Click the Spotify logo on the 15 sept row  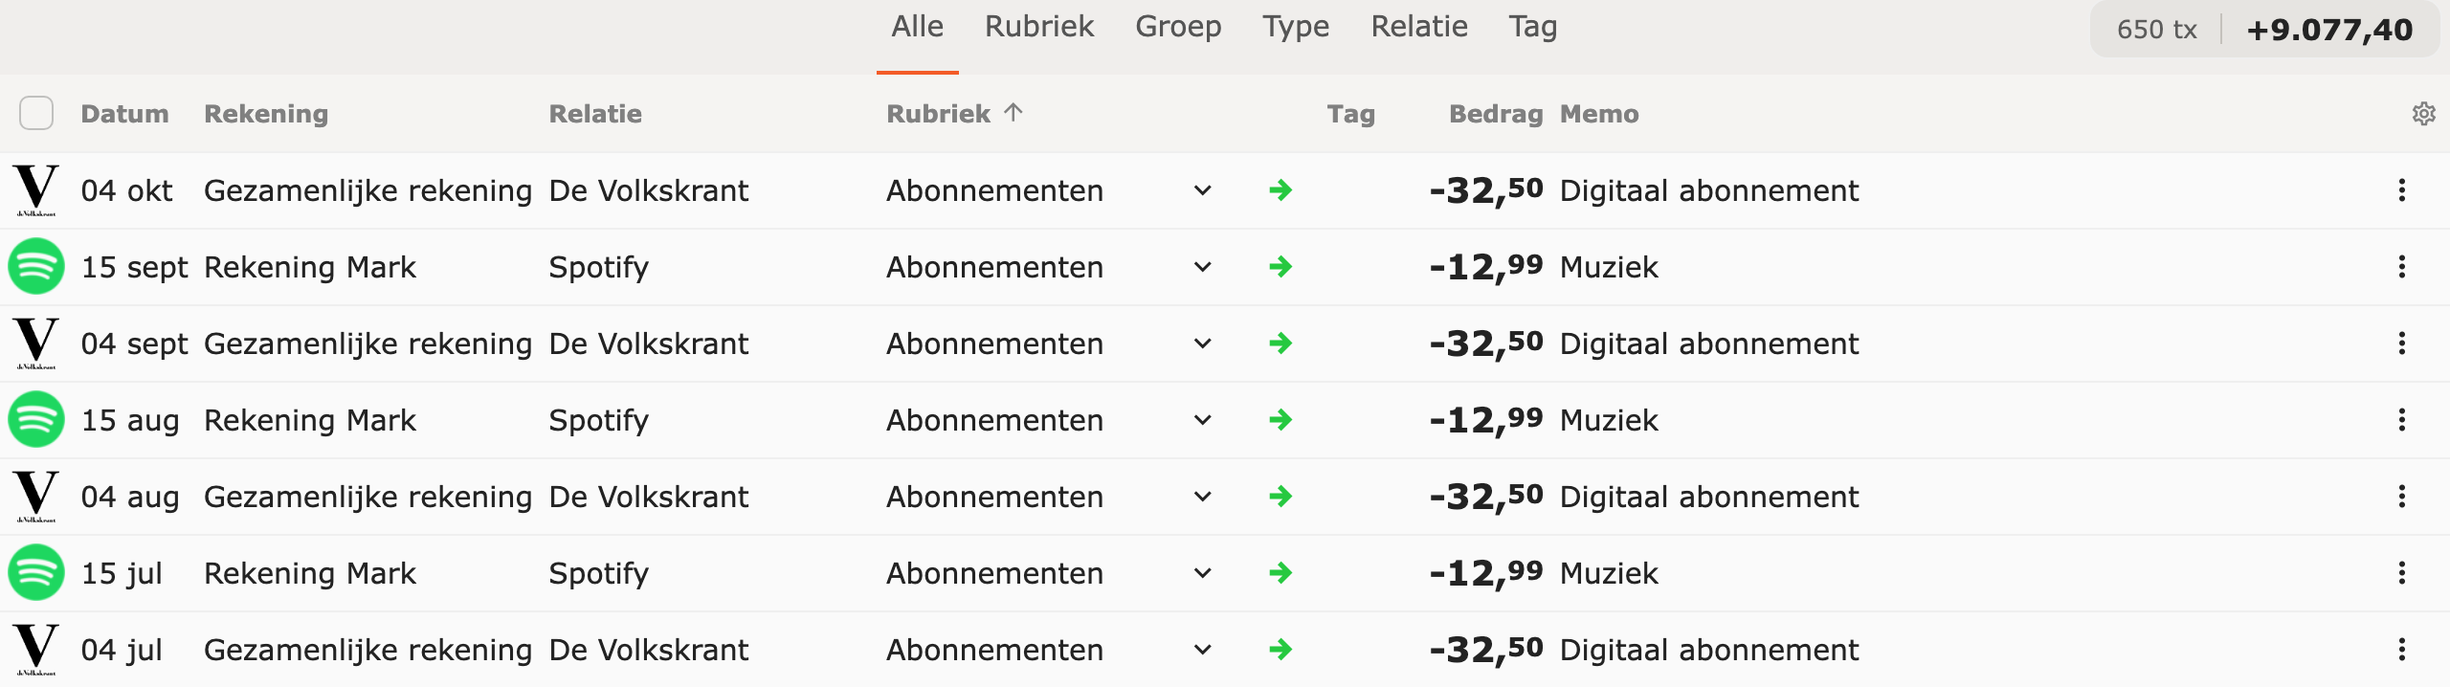tap(36, 266)
